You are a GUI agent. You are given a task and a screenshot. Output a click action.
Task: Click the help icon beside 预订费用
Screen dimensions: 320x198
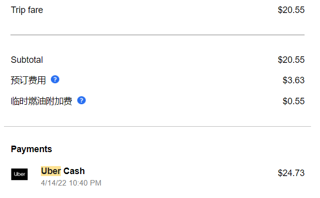(55, 79)
